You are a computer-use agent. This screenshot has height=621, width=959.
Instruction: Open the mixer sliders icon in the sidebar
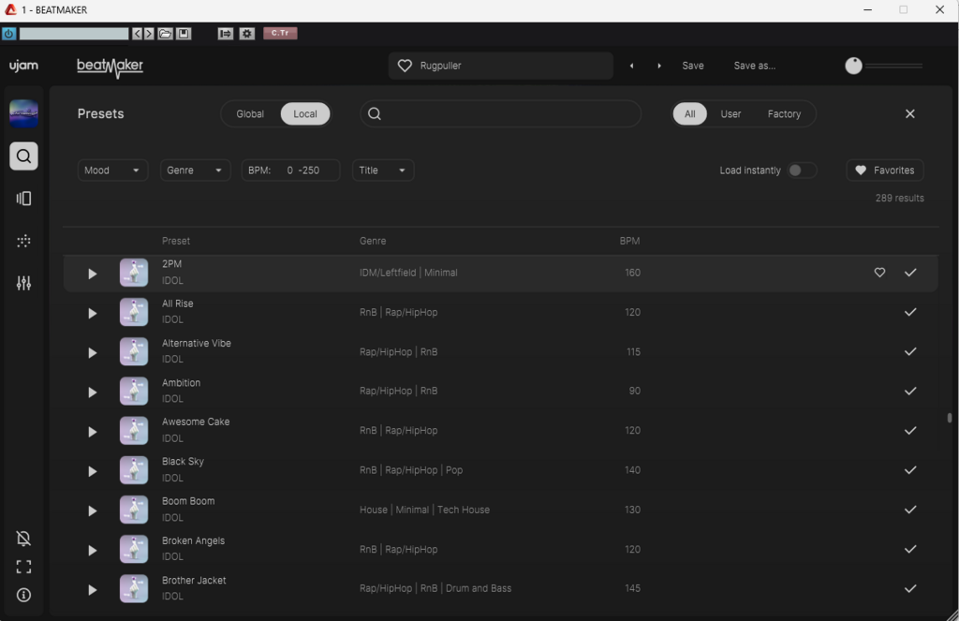click(23, 283)
